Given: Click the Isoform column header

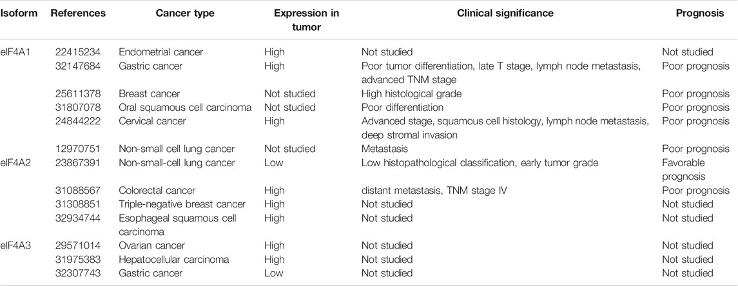Looking at the screenshot, I should (19, 14).
